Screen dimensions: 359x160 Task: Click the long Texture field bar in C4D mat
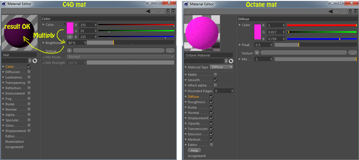119,51
